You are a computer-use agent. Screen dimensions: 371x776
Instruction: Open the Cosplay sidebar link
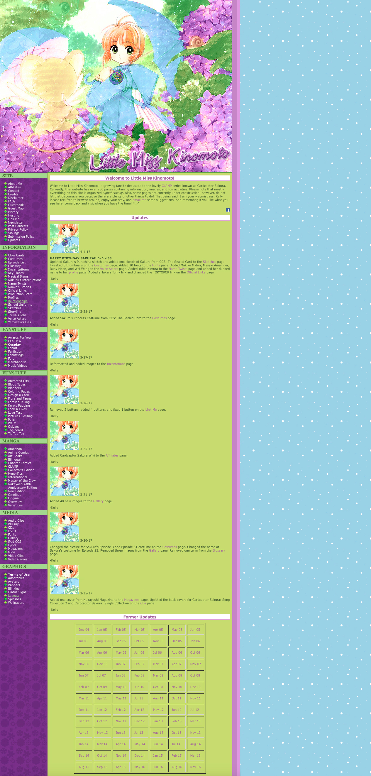pyautogui.click(x=14, y=345)
